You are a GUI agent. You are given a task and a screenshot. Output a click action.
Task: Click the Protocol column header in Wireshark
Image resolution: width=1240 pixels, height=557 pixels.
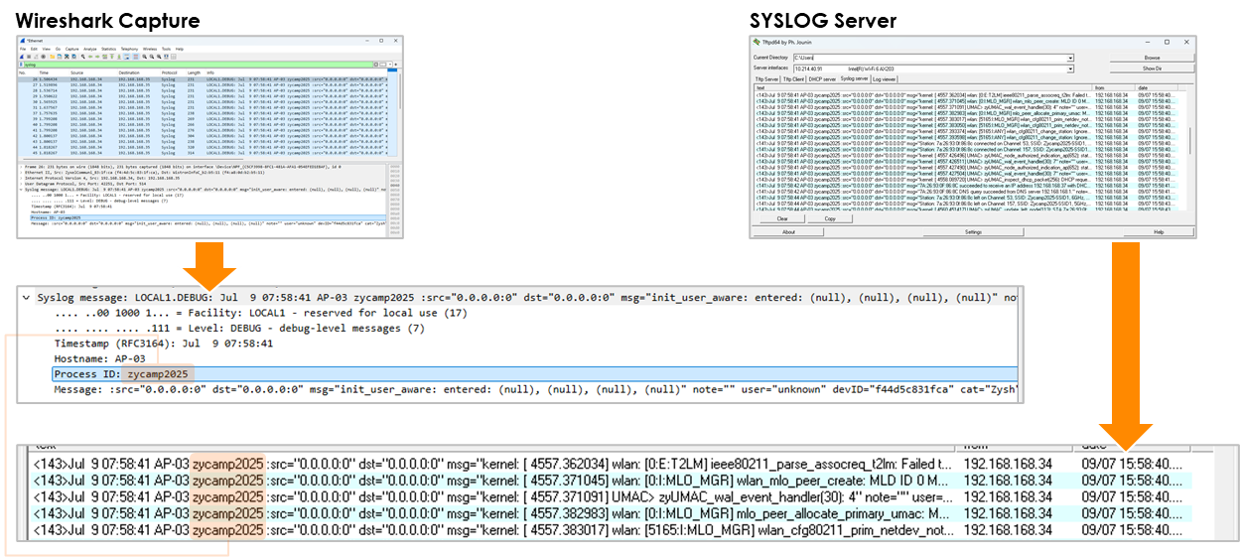click(x=169, y=72)
